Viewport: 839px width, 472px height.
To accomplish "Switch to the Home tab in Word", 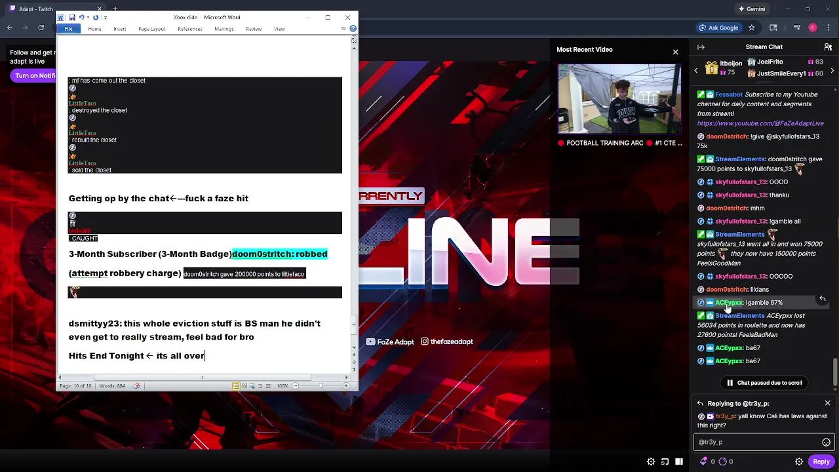I will tap(94, 29).
